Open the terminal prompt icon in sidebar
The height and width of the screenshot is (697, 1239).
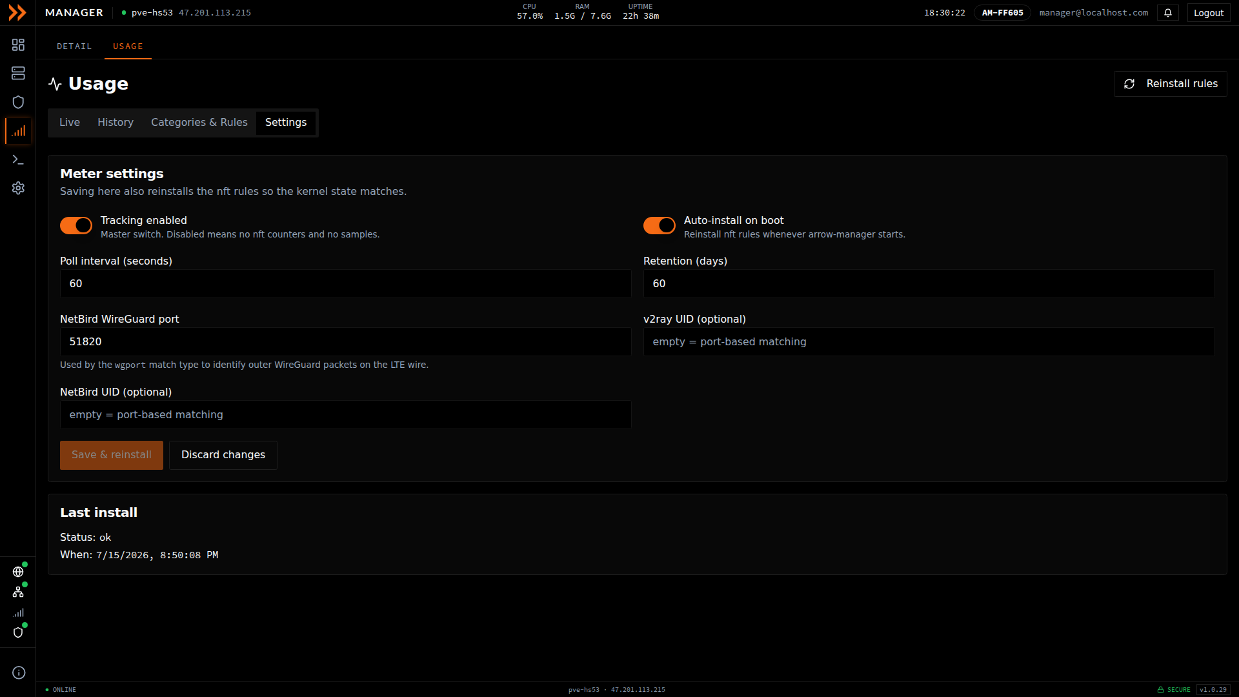(18, 159)
